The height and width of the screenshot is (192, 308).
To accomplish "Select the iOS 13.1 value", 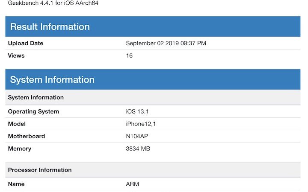I will coord(137,111).
